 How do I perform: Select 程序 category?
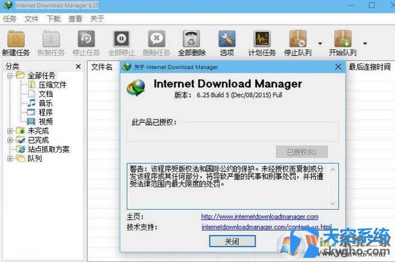46,112
